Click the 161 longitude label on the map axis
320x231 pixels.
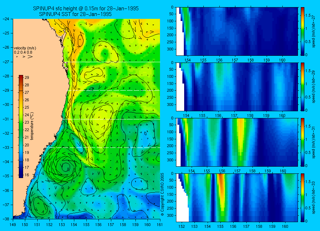tap(160, 225)
